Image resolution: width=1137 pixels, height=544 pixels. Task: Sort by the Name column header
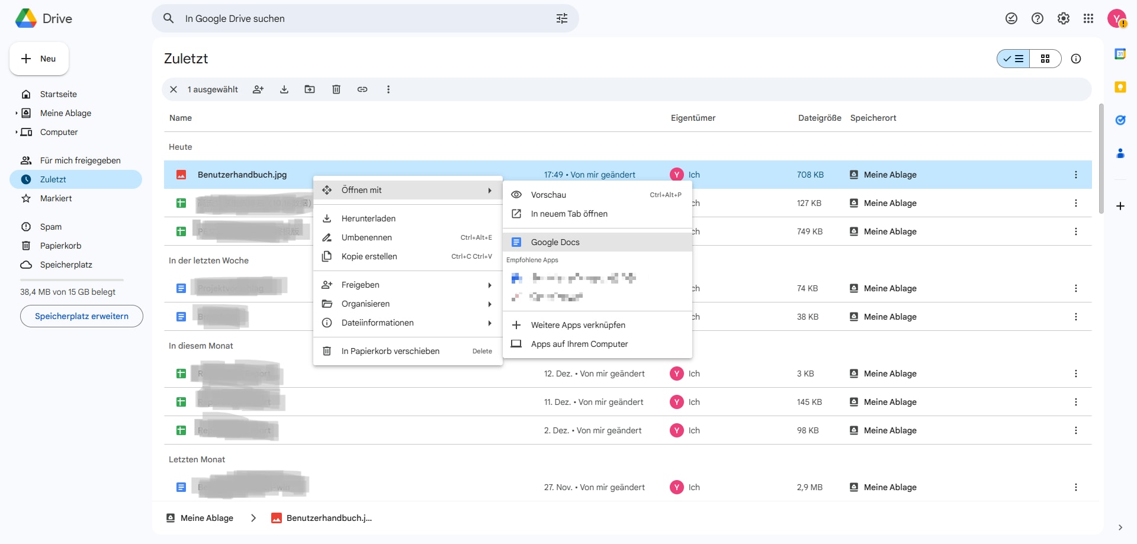click(181, 118)
